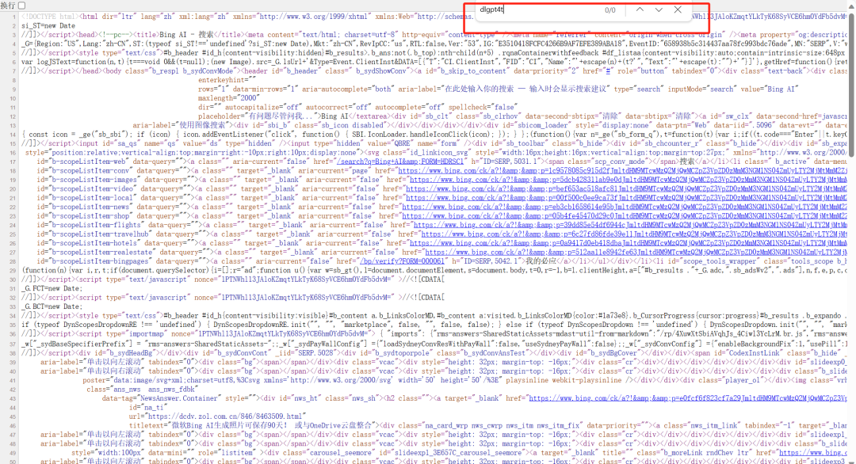Image resolution: width=856 pixels, height=464 pixels.
Task: Go to next find match arrow
Action: 659,10
